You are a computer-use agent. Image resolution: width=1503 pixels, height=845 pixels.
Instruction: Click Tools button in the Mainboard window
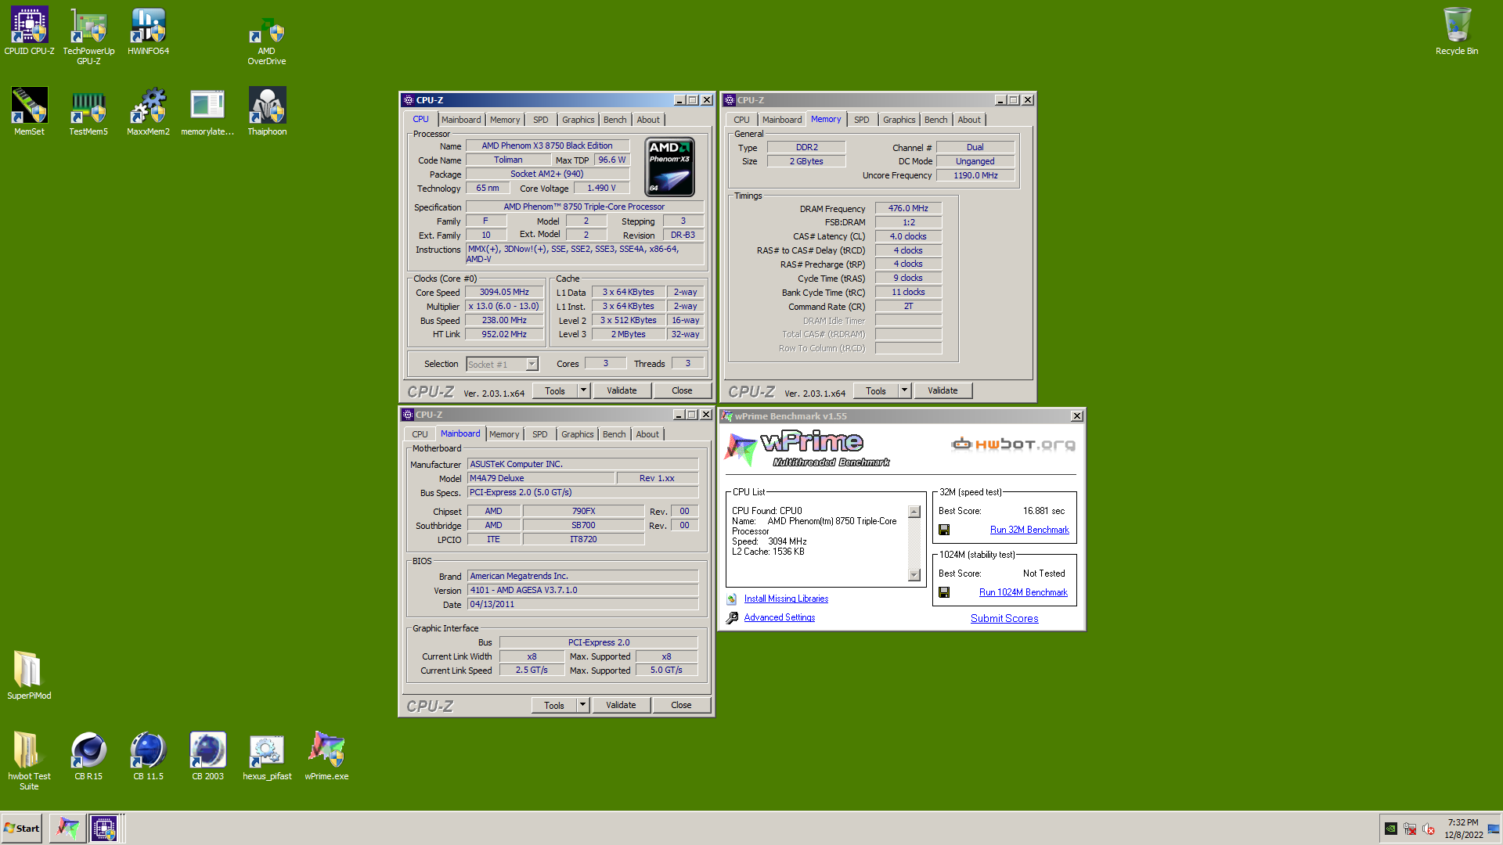click(x=554, y=705)
